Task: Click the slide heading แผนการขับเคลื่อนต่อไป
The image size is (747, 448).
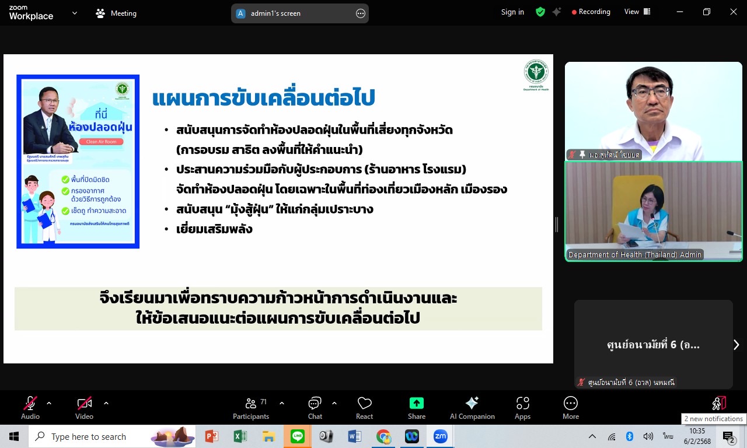Action: pos(263,97)
